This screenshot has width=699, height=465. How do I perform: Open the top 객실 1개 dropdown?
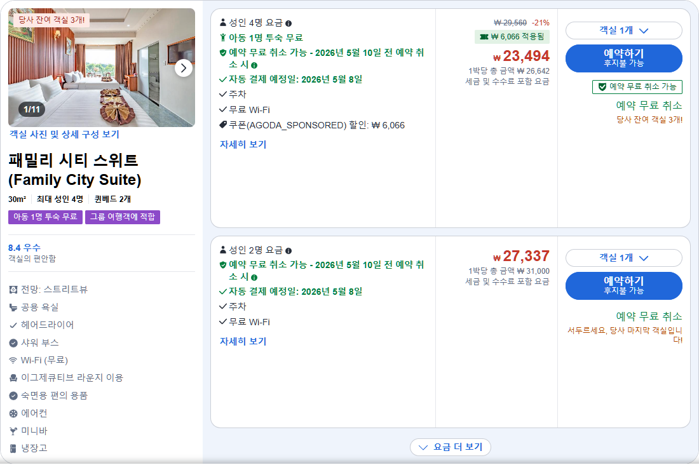pos(623,30)
